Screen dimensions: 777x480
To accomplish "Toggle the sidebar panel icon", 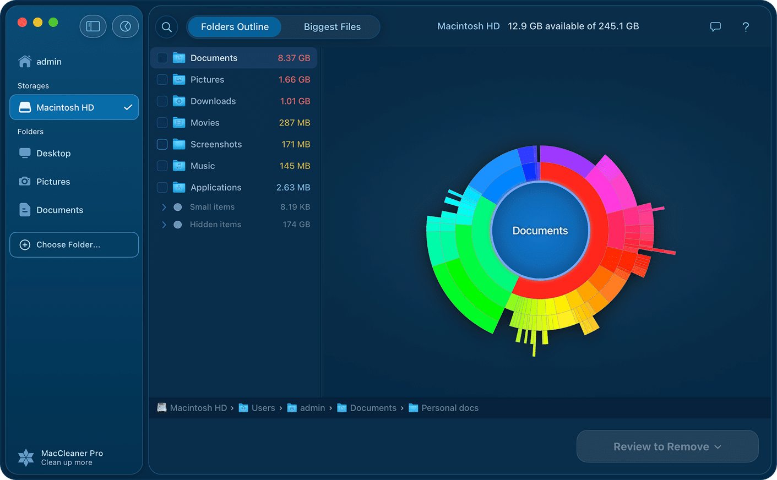I will point(93,26).
